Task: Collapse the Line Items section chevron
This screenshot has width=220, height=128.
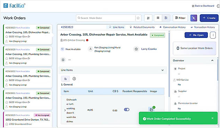Action: (x=162, y=70)
